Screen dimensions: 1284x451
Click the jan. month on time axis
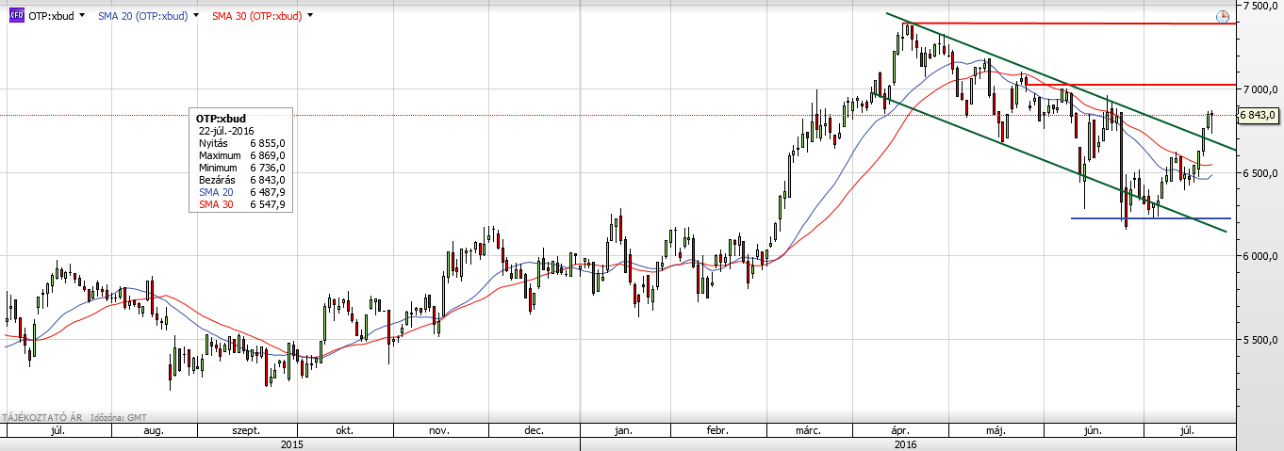click(x=623, y=430)
